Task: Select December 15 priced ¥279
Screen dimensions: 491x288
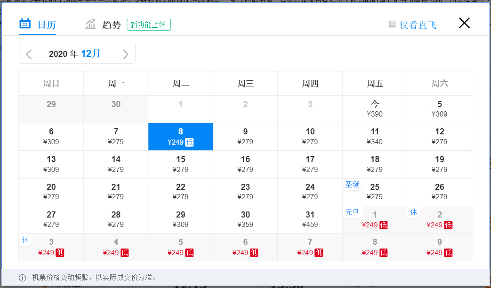Action: tap(181, 164)
